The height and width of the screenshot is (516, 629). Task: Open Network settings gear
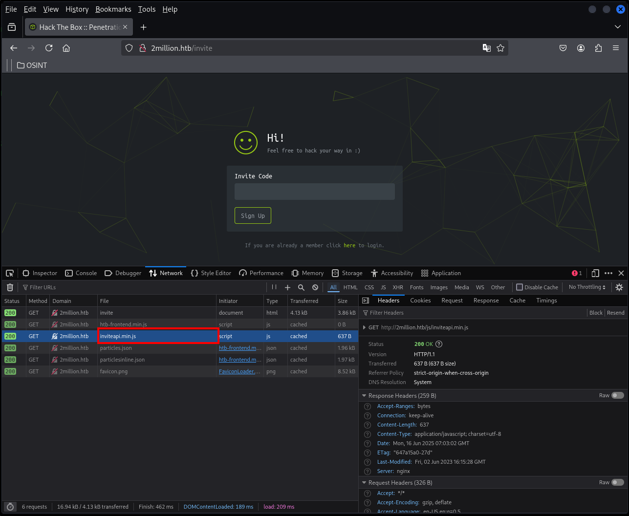tap(619, 287)
